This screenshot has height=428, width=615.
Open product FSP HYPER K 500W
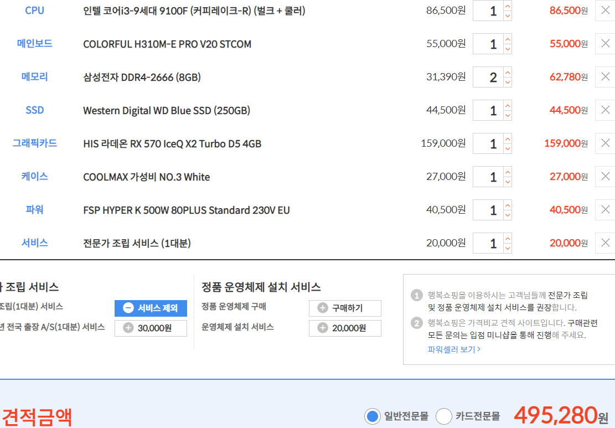coord(187,210)
